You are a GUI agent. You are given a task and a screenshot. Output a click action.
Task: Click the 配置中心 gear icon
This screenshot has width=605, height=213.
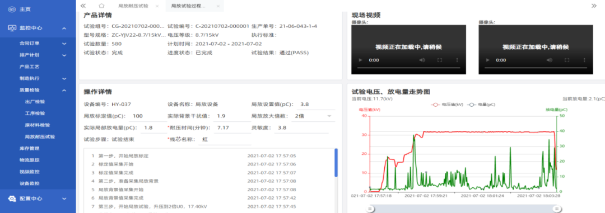pyautogui.click(x=12, y=198)
